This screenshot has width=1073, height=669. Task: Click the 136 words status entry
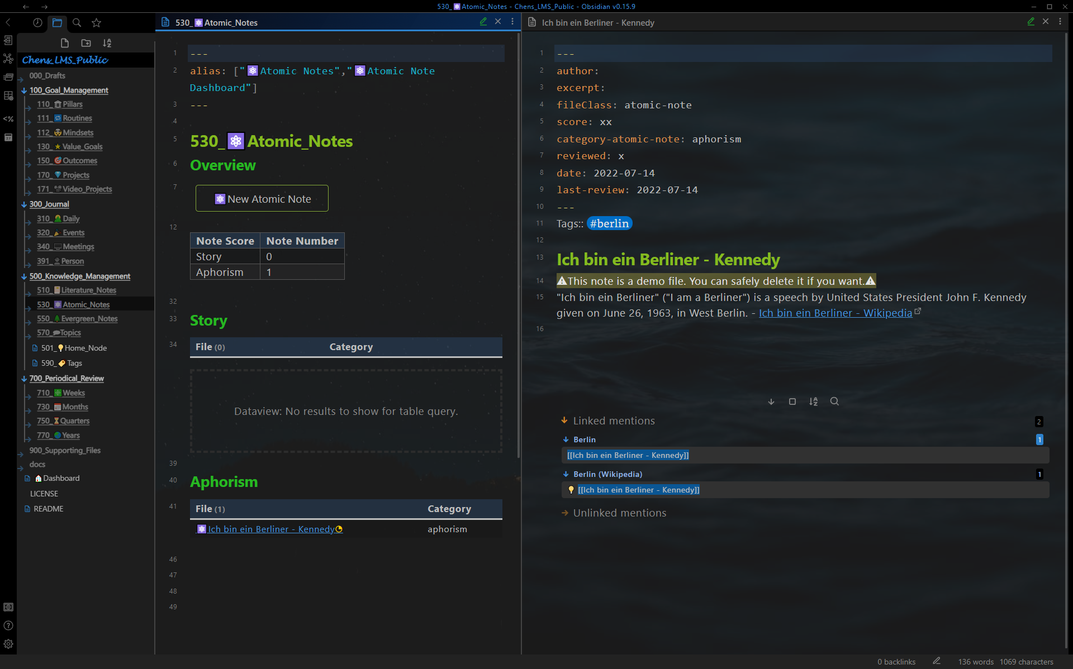[x=976, y=662]
